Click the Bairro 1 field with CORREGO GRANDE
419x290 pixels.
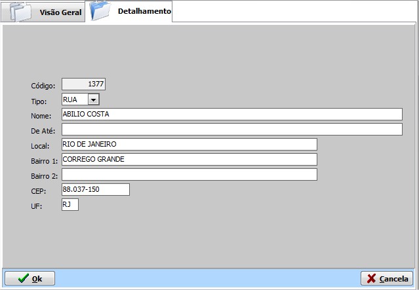point(189,160)
